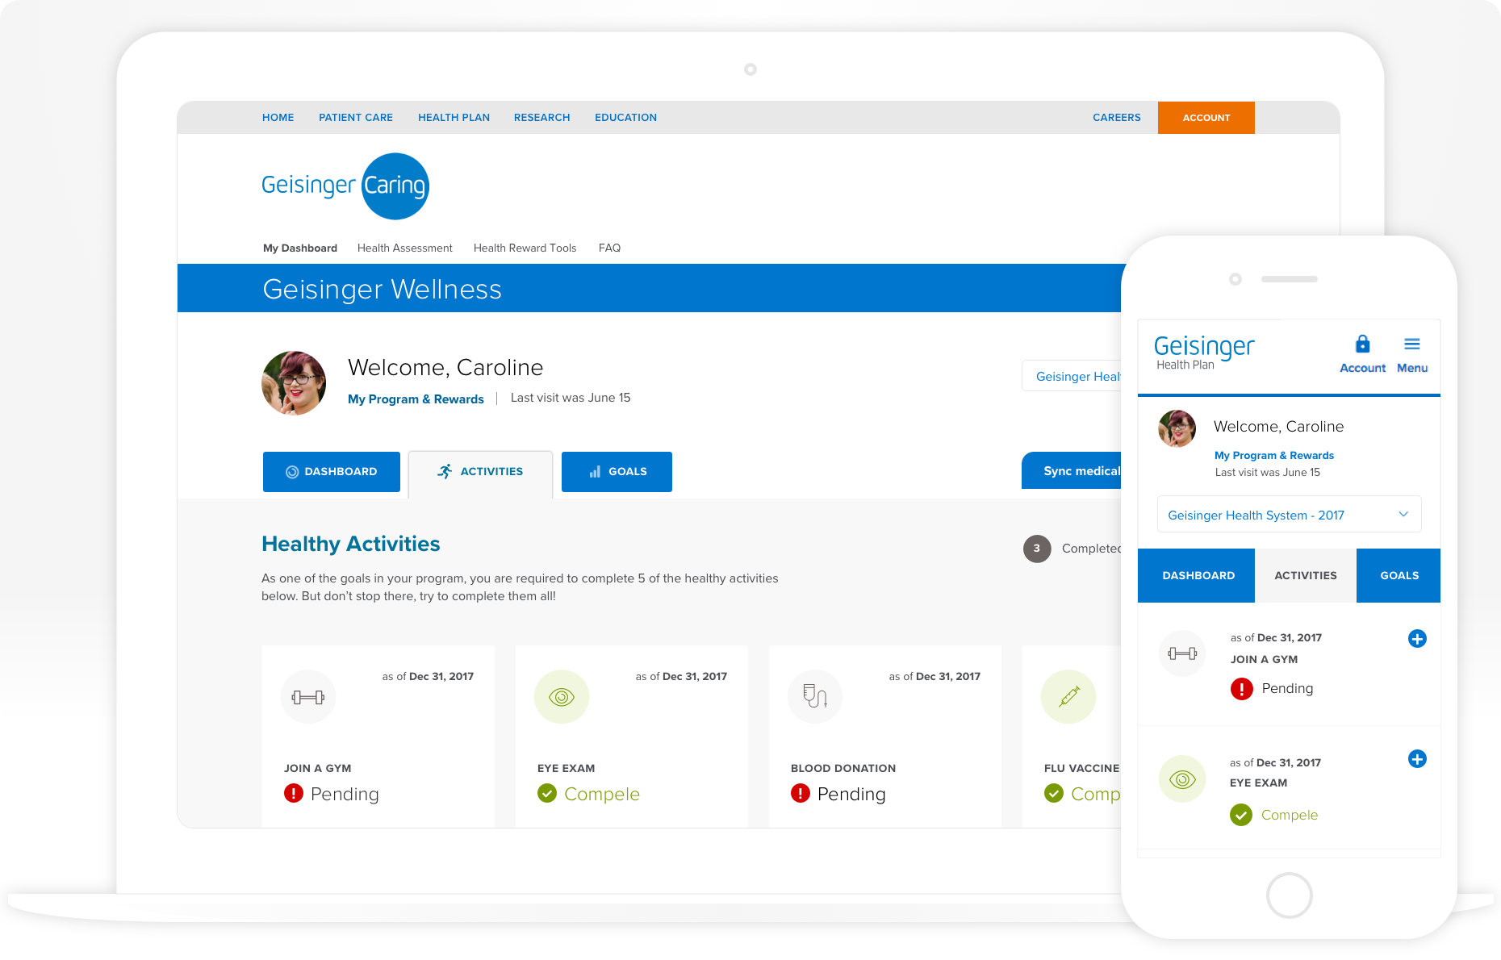Click the Welcome, Caroline text on laptop
Image resolution: width=1501 pixels, height=960 pixels.
(x=445, y=368)
